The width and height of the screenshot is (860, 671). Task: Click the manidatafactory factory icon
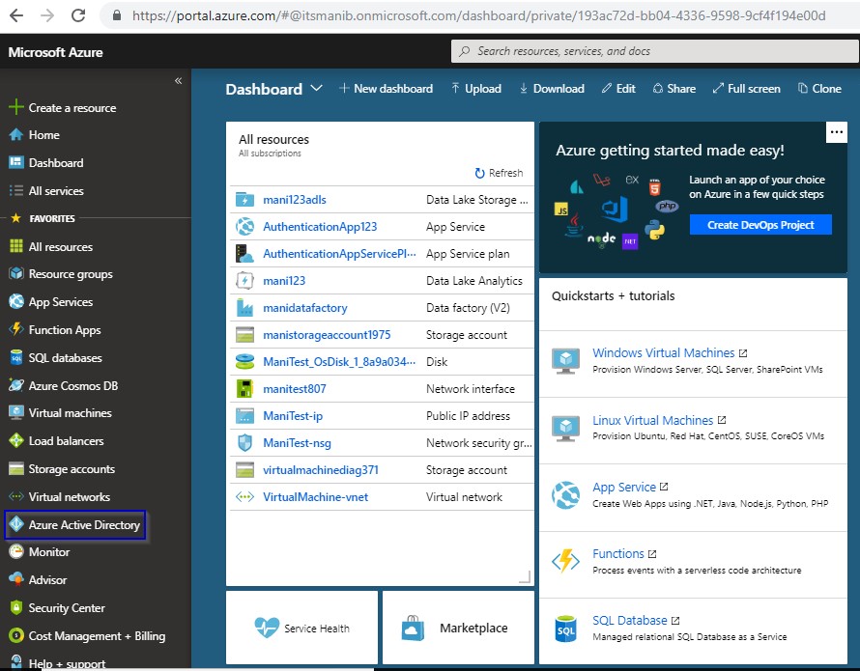tap(244, 308)
